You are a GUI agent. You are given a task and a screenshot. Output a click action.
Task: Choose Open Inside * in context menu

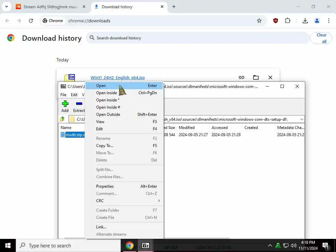point(124,100)
